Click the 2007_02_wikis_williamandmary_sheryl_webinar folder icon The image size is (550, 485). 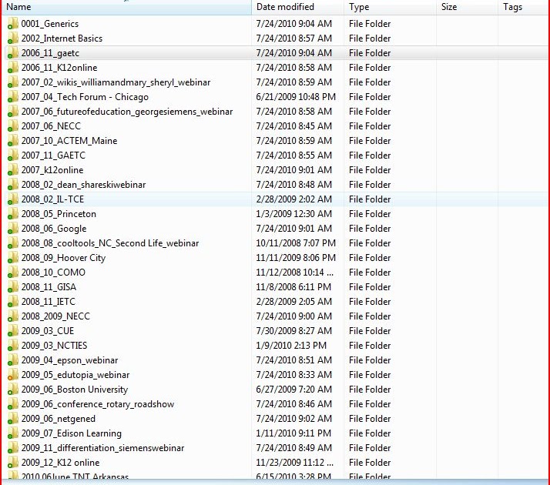tap(13, 82)
